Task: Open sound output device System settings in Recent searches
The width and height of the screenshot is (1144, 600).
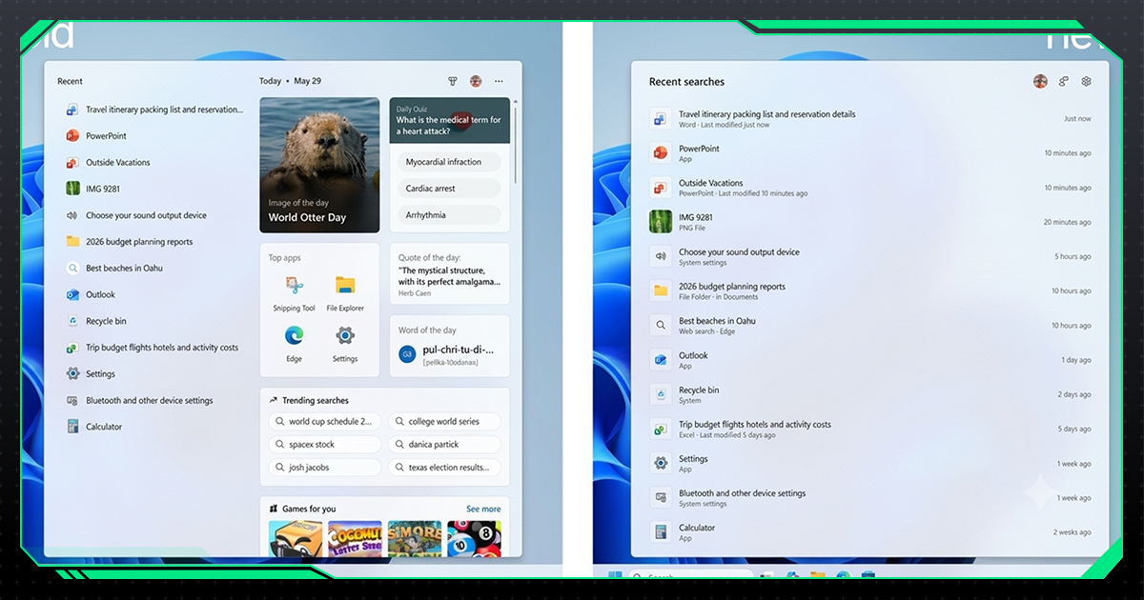Action: tap(870, 257)
